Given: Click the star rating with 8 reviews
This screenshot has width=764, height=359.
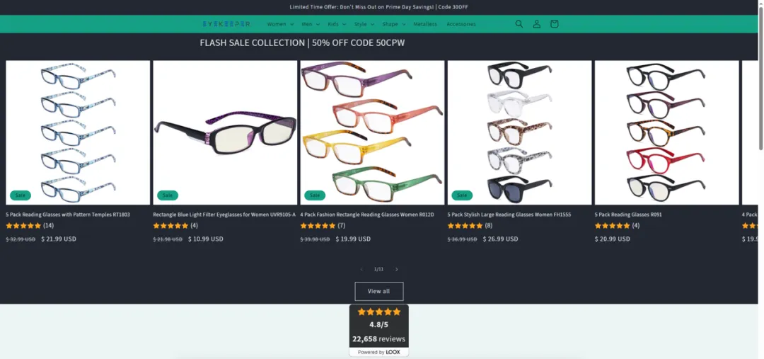Looking at the screenshot, I should (x=470, y=225).
